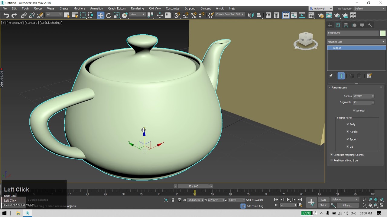Toggle the ribbon display
This screenshot has height=217, width=387.
[286, 15]
